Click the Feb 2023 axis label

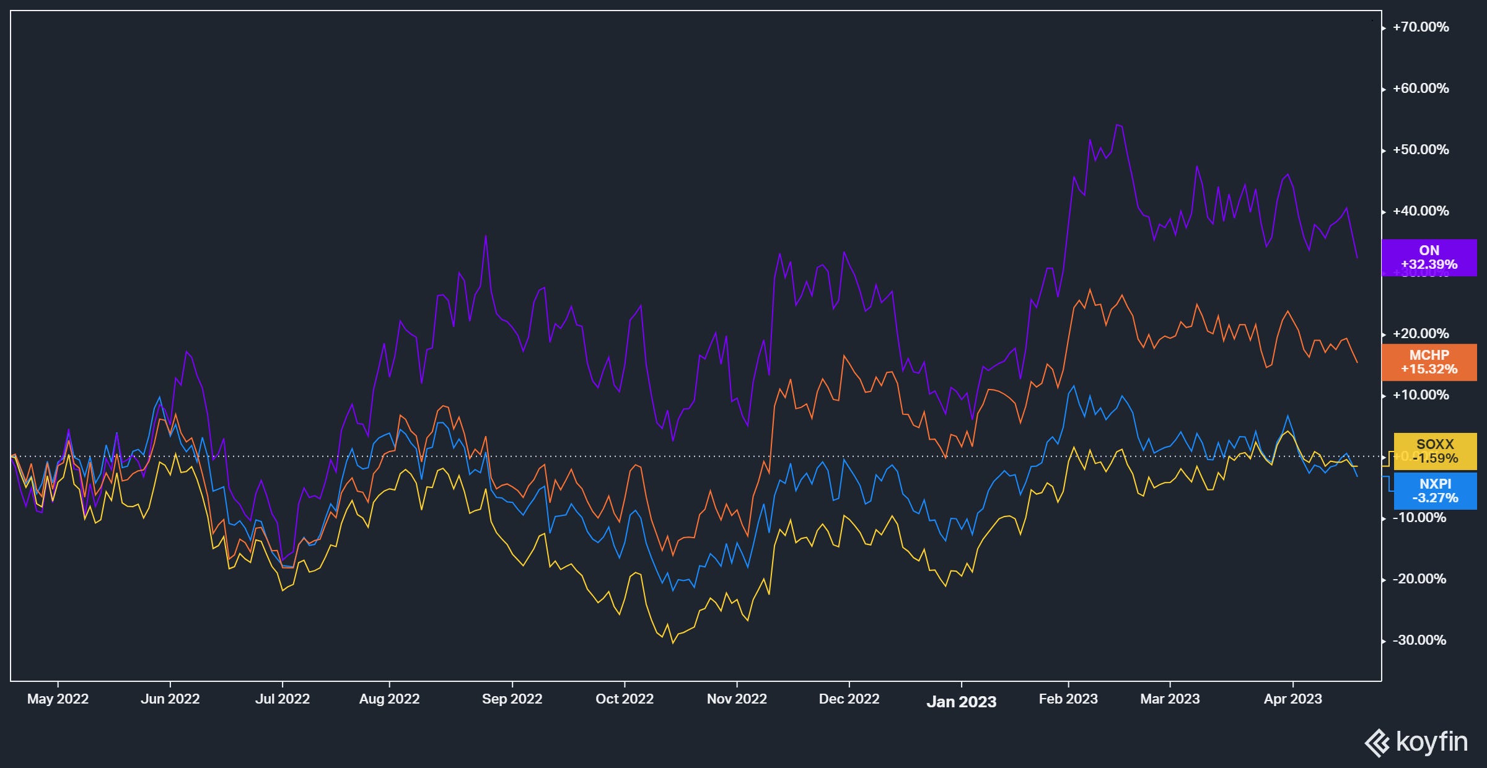(x=1068, y=699)
